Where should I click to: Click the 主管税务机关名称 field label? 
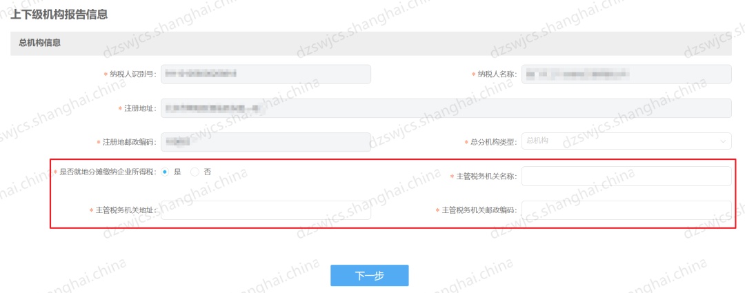[486, 176]
